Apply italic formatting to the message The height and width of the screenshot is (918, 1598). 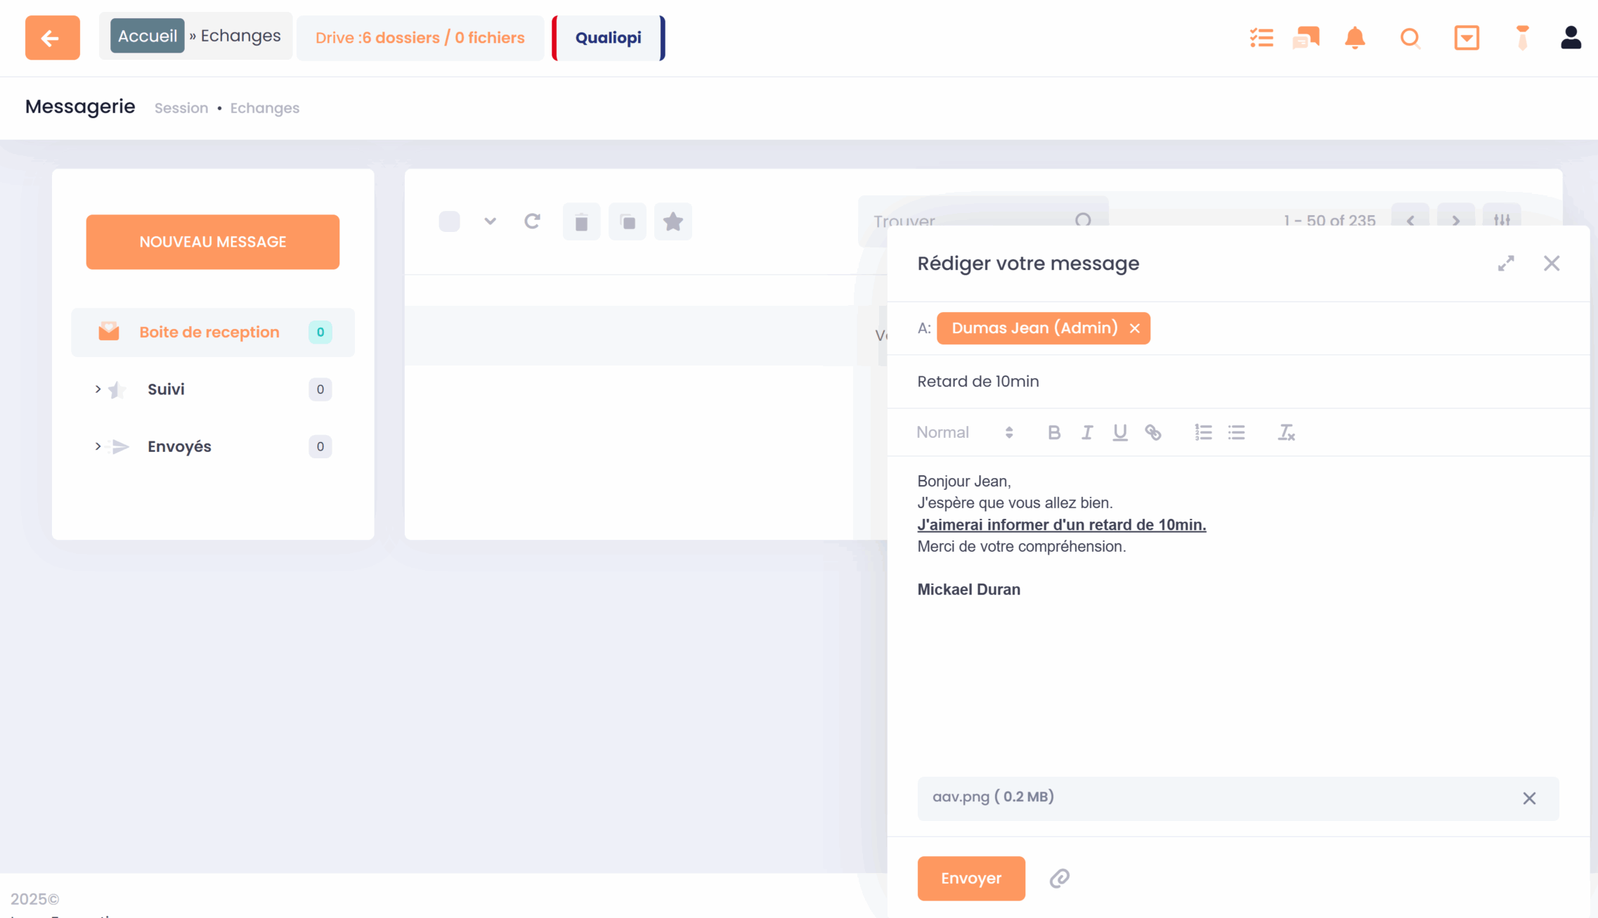(x=1086, y=432)
